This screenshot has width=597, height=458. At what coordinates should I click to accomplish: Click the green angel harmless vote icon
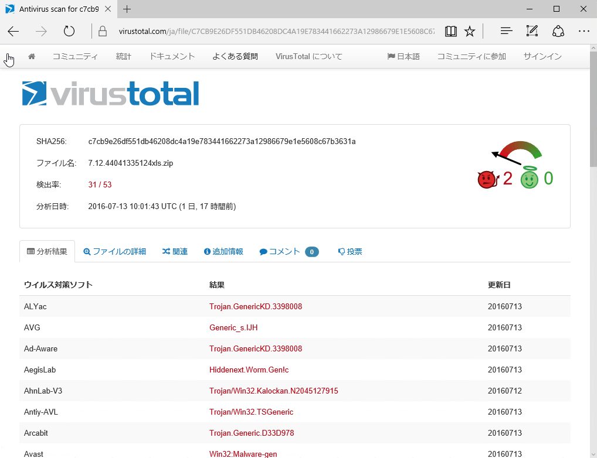pos(530,177)
